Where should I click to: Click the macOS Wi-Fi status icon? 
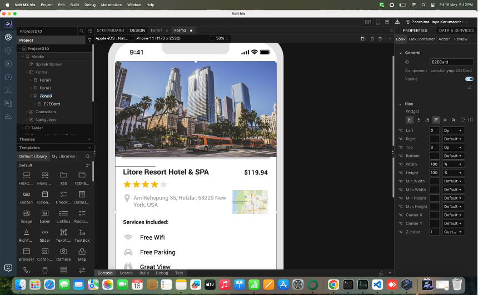click(x=414, y=5)
